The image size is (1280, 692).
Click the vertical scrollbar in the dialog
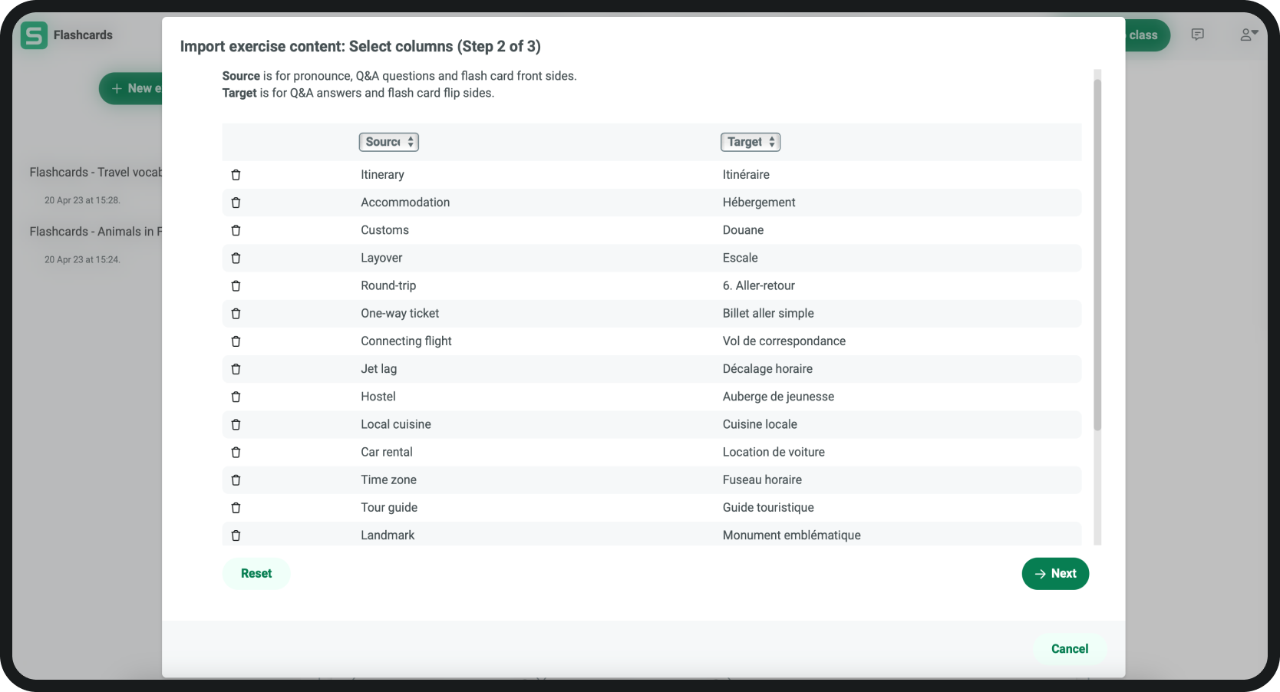coord(1097,253)
